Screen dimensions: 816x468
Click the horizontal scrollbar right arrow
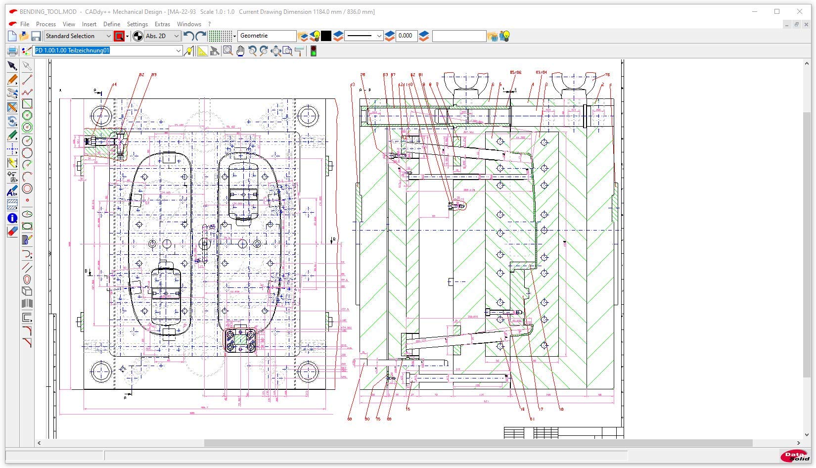pos(798,443)
